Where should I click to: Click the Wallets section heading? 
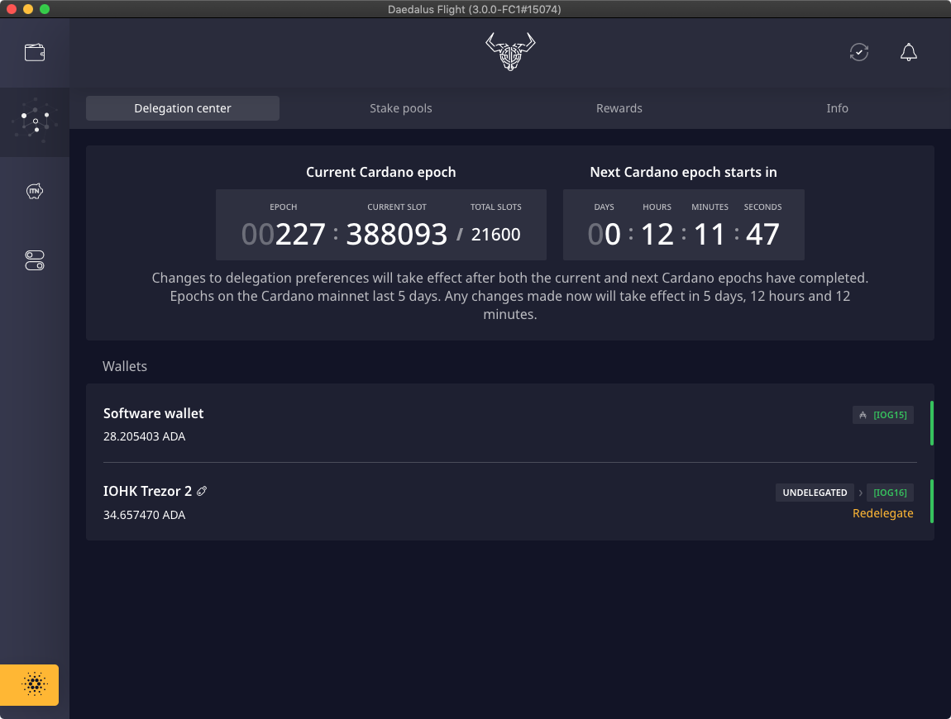(125, 366)
